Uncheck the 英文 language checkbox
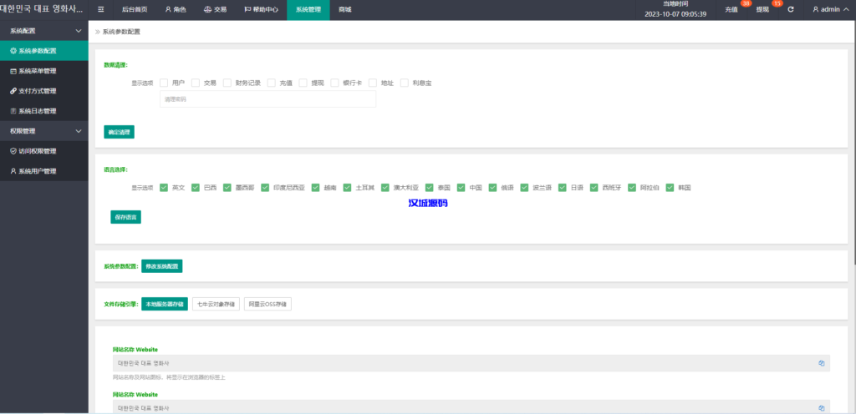 164,188
